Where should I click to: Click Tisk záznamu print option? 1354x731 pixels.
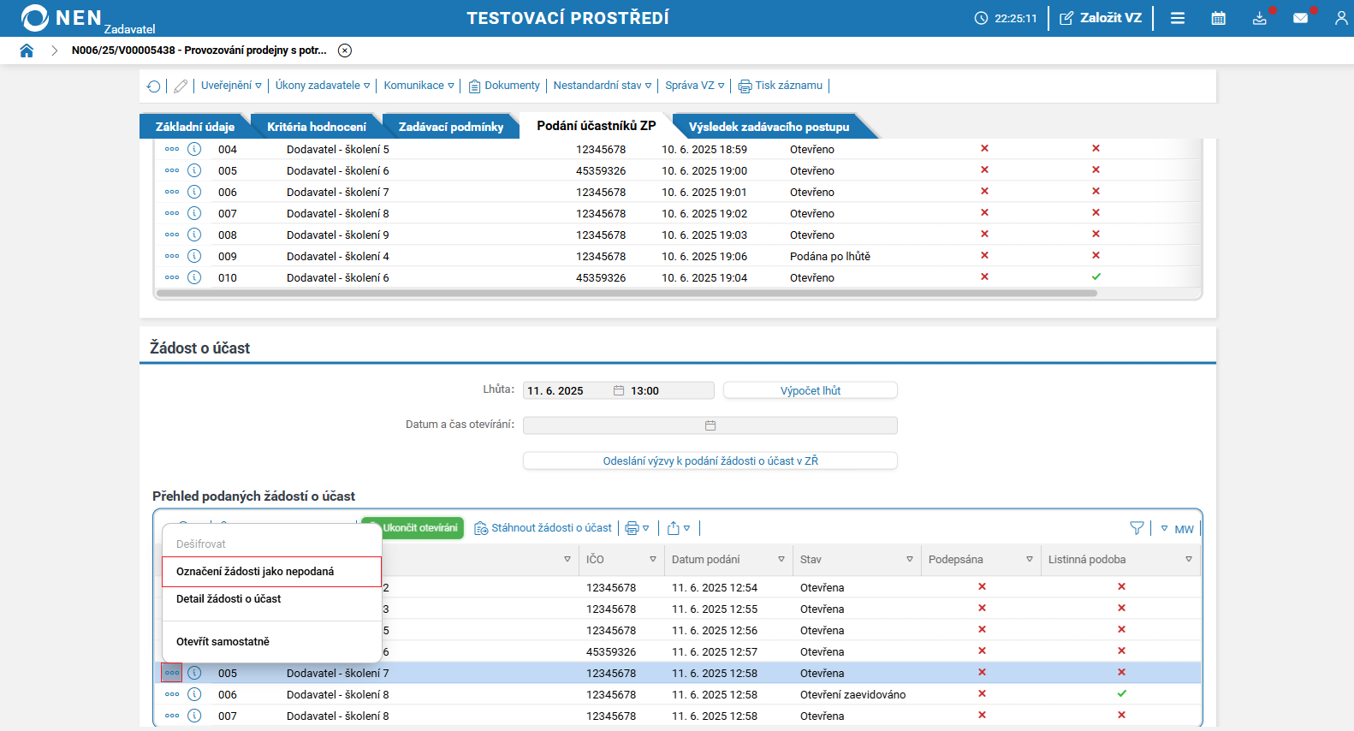tap(781, 86)
